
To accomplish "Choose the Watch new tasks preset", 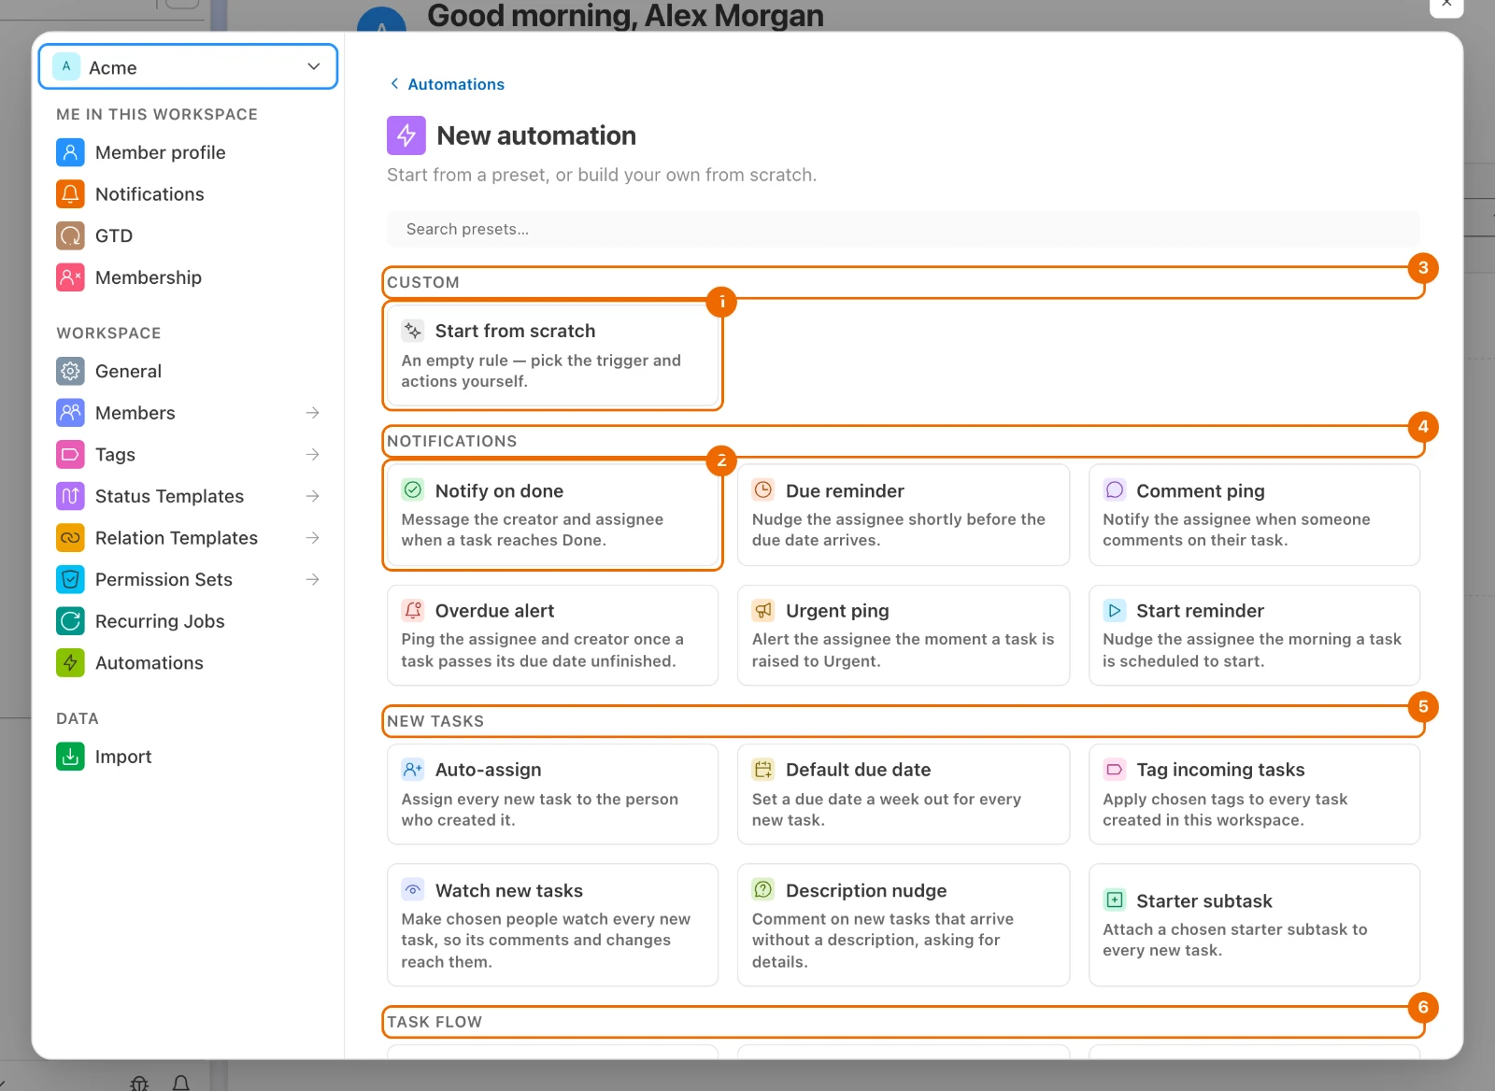I will point(552,925).
